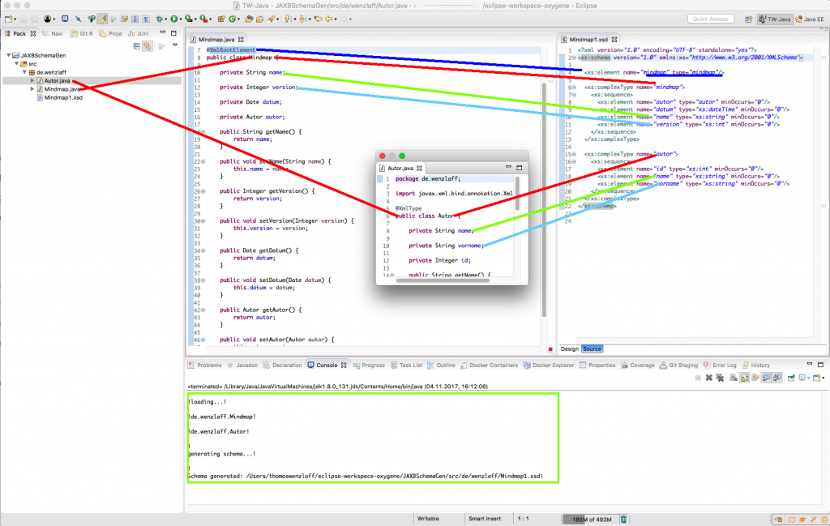Switch to the Java EE perspective icon
This screenshot has width=830, height=526.
tap(808, 18)
